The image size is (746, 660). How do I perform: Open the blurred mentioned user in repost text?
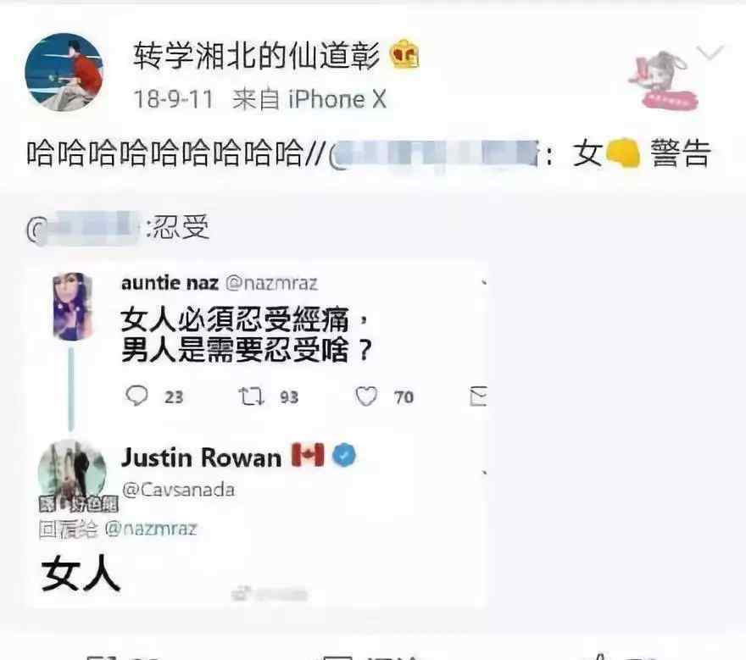(434, 154)
